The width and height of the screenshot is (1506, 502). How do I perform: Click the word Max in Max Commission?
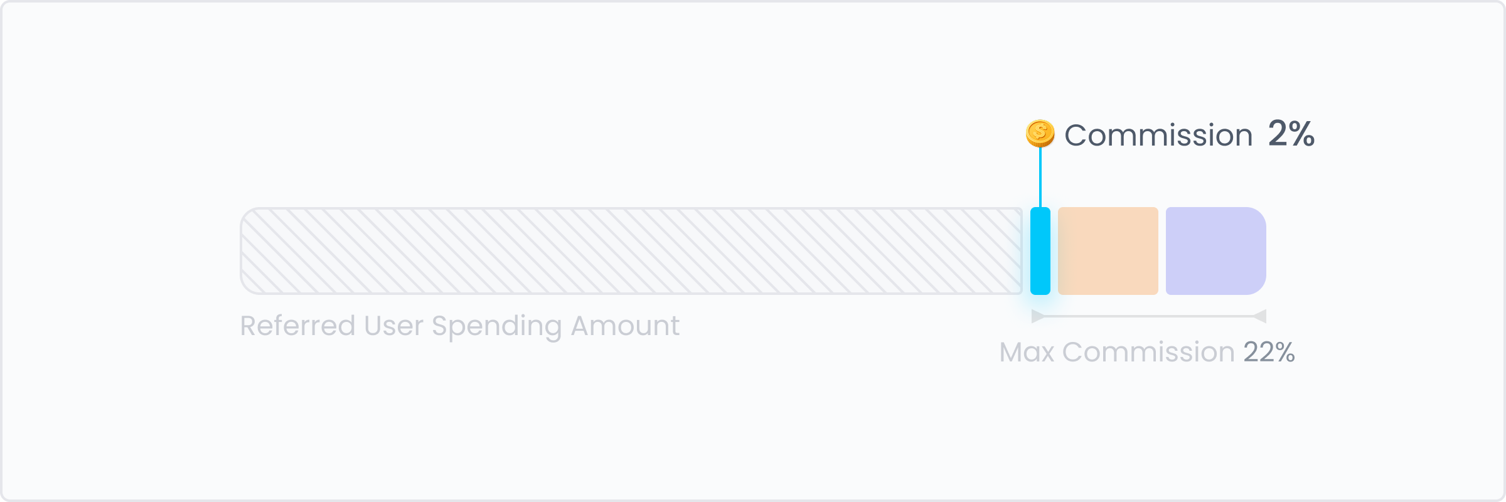[x=1027, y=352]
